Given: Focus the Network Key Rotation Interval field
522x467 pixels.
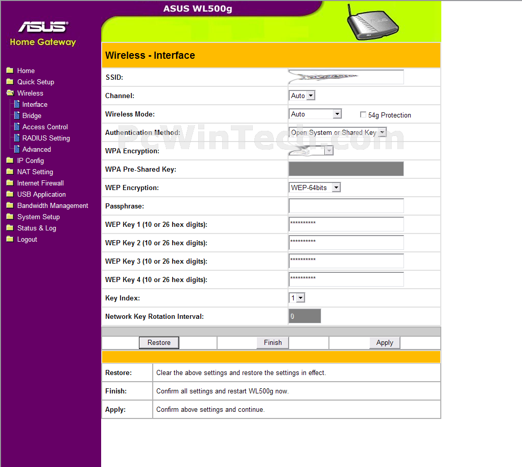Looking at the screenshot, I should (x=304, y=316).
